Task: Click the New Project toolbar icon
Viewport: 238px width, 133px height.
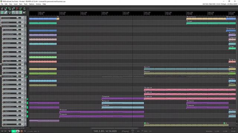Action: coord(2,9)
